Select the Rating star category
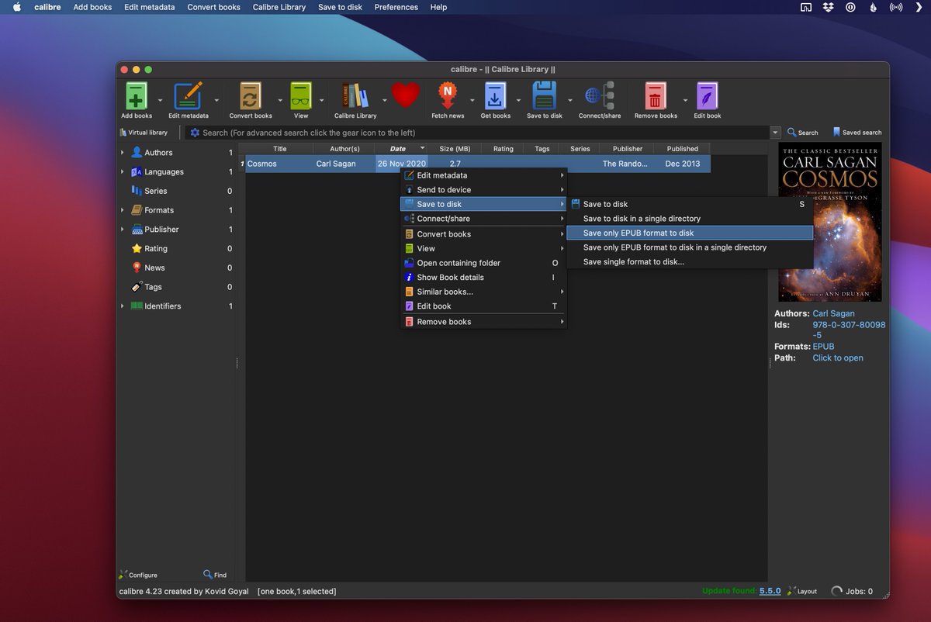Viewport: 931px width, 622px height. [137, 248]
